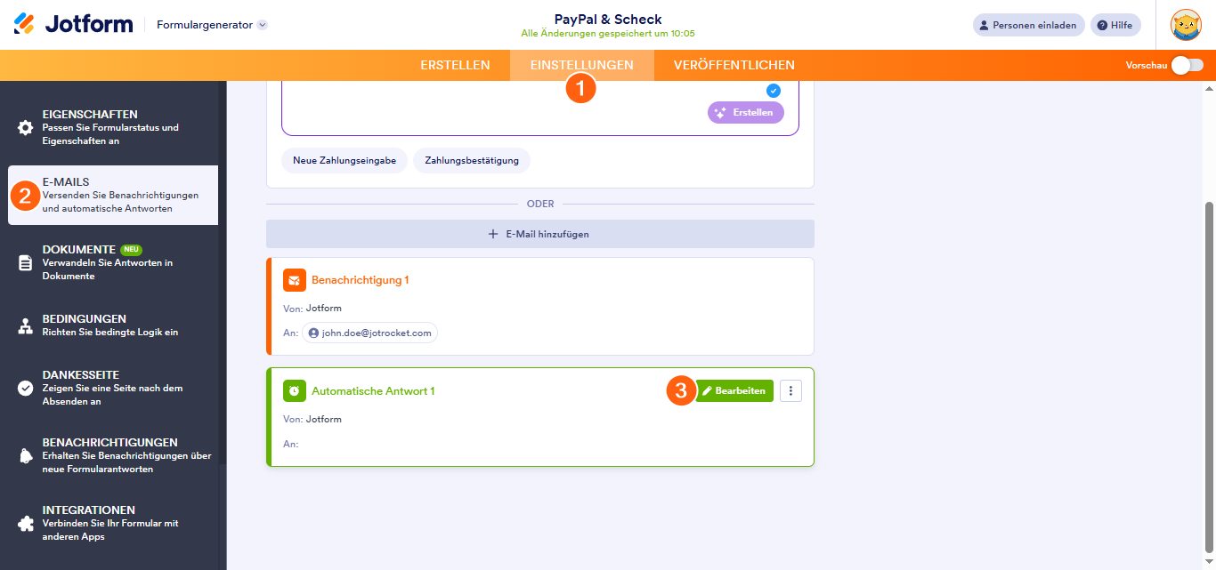This screenshot has width=1216, height=570.
Task: Switch to the Erstellen tab
Action: point(455,65)
